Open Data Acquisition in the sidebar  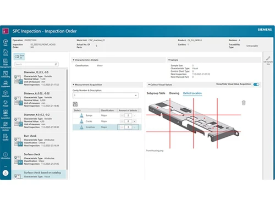click(5, 114)
